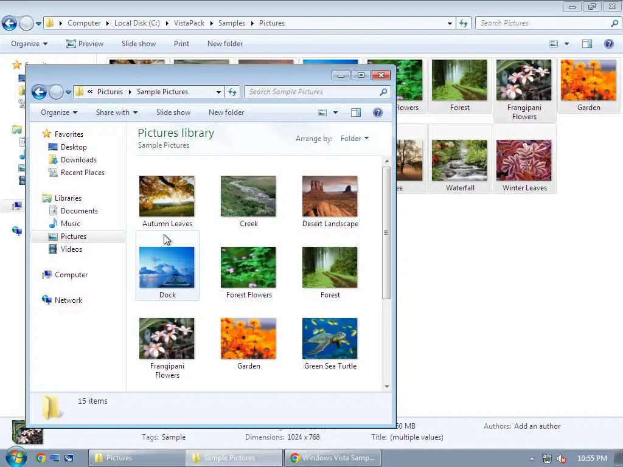Show preview pane in Sample Pictures window
This screenshot has width=623, height=467.
[x=356, y=112]
